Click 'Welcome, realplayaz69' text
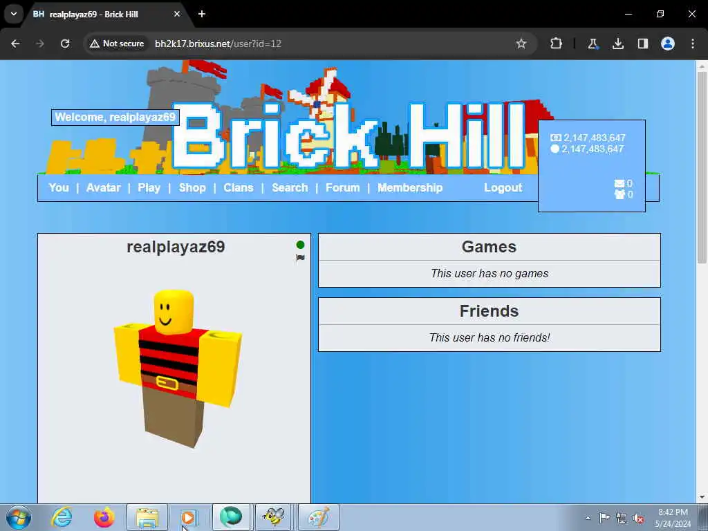708x531 pixels. 115,118
